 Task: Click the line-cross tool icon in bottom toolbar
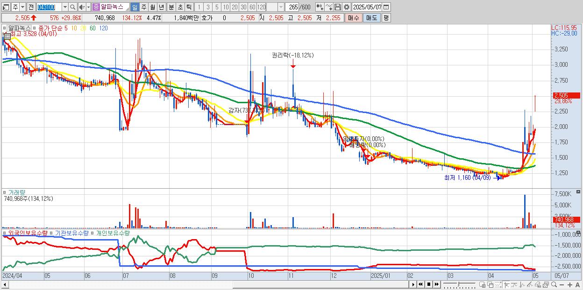pyautogui.click(x=514, y=284)
